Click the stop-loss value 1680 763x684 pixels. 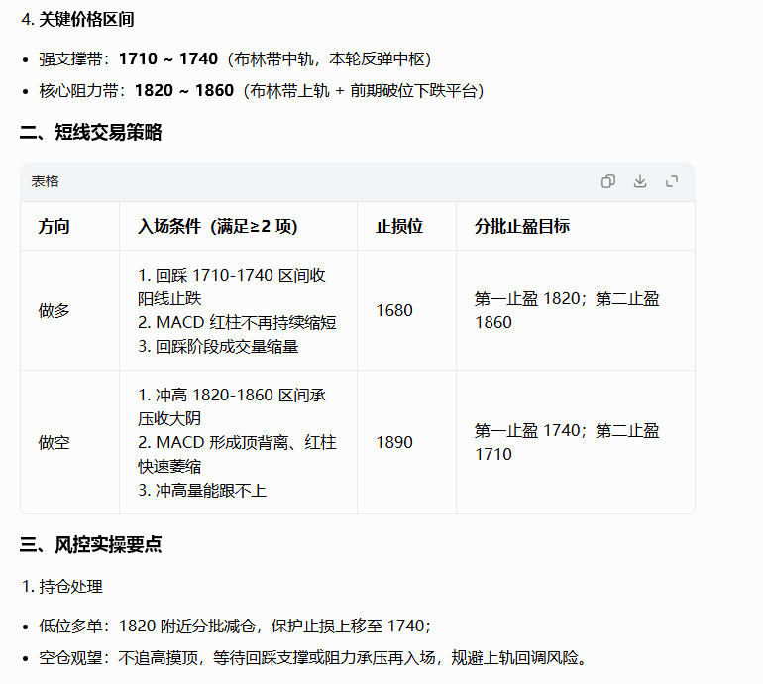(394, 310)
